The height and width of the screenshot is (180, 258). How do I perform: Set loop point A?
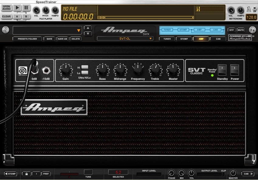coord(17,16)
